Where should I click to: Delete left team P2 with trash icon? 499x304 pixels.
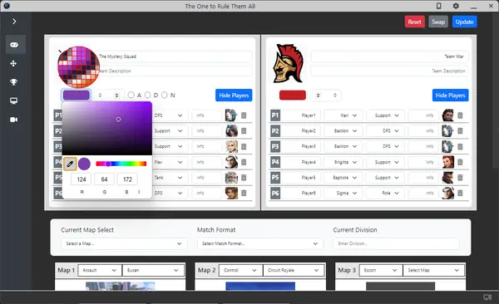tap(244, 130)
